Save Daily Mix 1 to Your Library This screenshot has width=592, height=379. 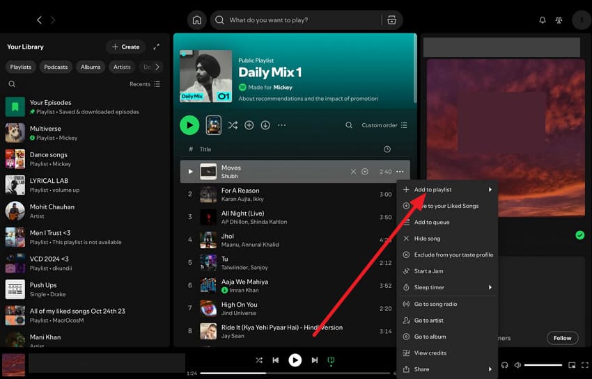coord(249,125)
